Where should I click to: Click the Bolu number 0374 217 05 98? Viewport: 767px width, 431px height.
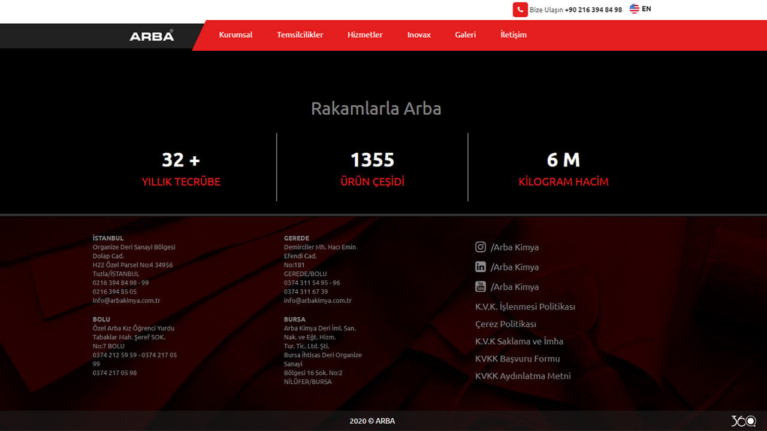click(x=114, y=373)
